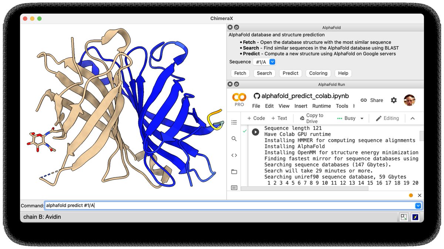Expand the Busy runtime dropdown arrow

[x=362, y=119]
